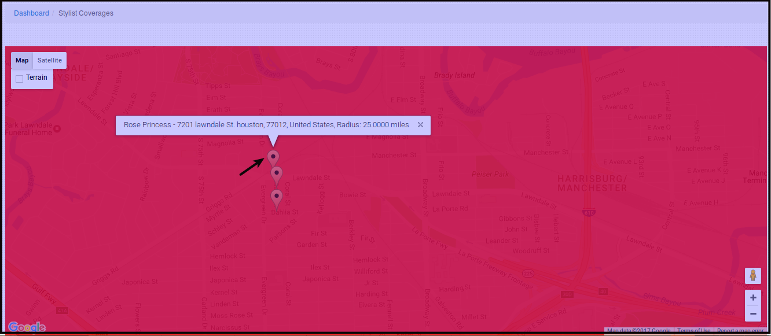
Task: Select the top map marker pin
Action: click(273, 158)
